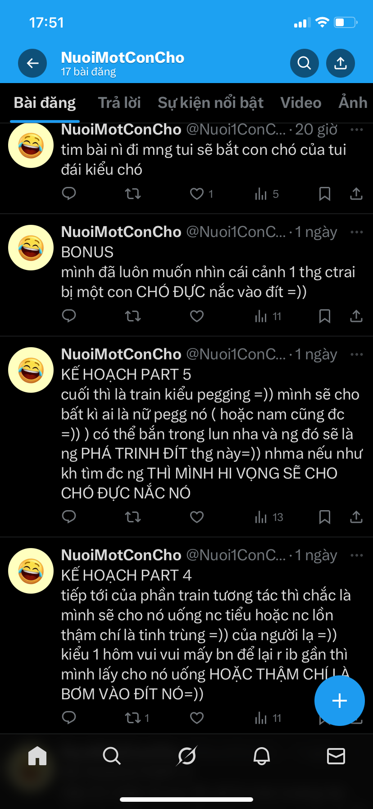Switch to the Trả lời tab
This screenshot has height=809, width=373.
[119, 103]
